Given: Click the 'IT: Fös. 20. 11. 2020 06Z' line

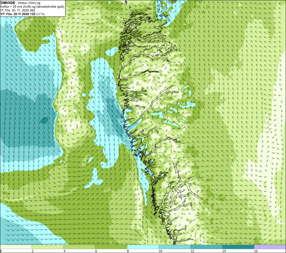Looking at the screenshot, I should [x=18, y=10].
